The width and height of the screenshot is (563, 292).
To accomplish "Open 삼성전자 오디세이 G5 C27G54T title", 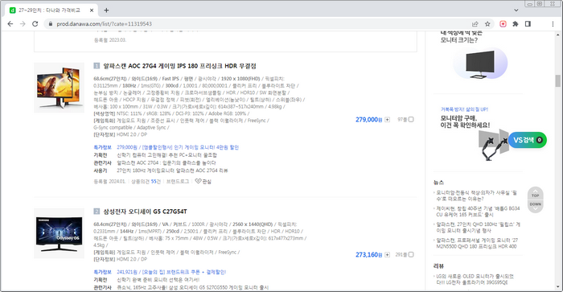I will [145, 212].
